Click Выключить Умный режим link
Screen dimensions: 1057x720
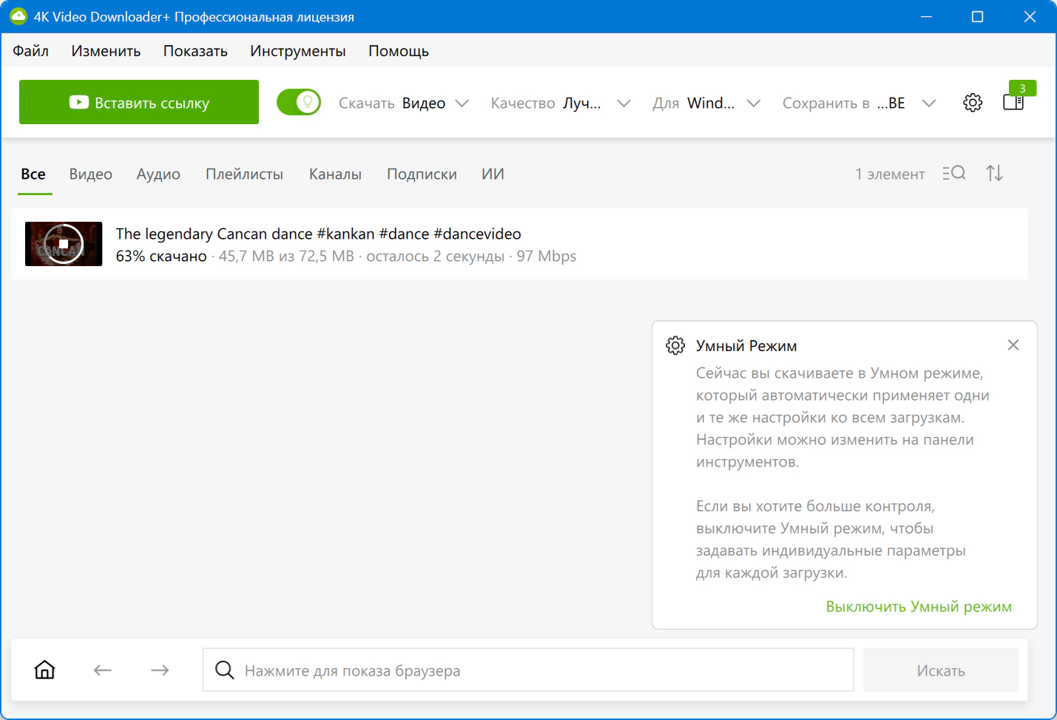coord(919,607)
